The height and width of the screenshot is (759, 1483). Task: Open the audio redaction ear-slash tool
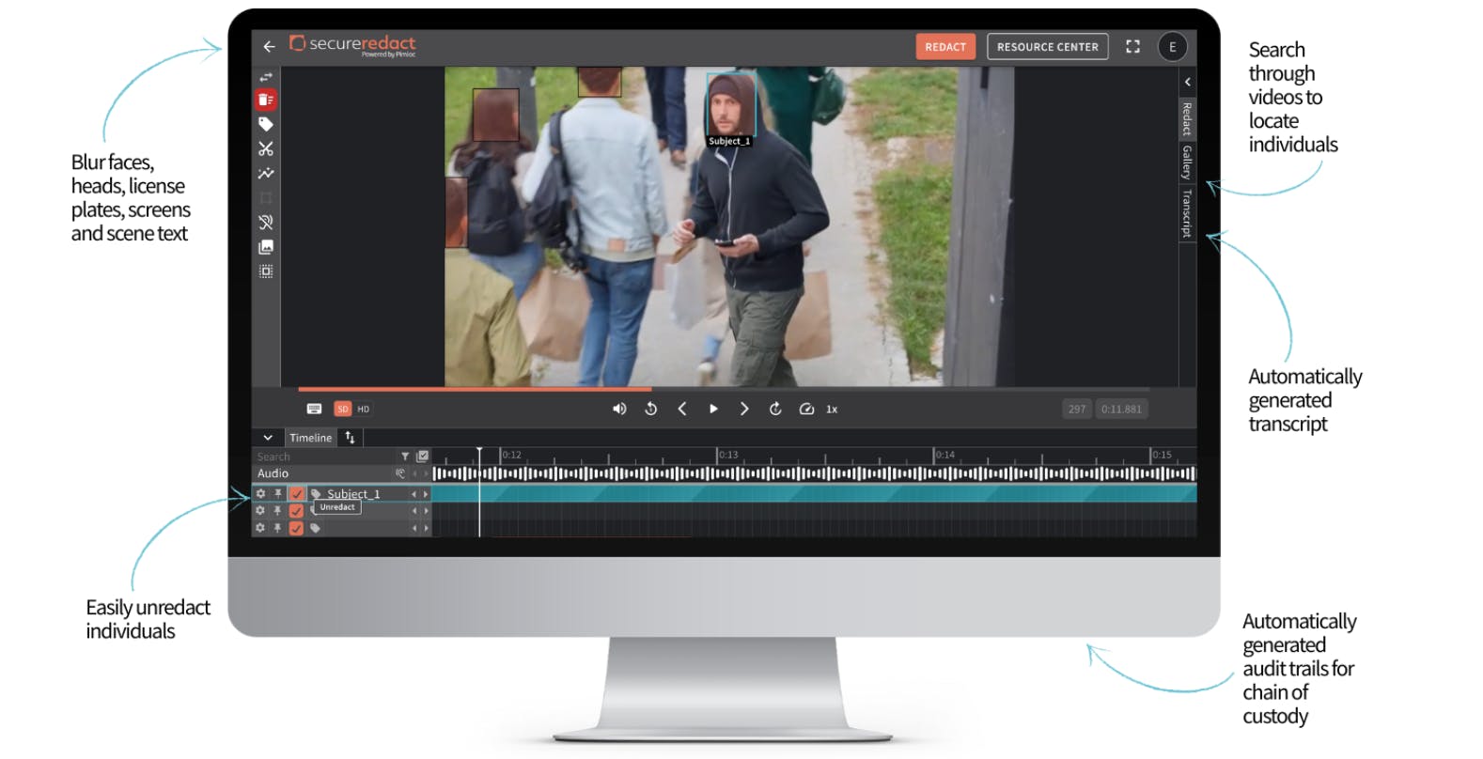tap(266, 223)
